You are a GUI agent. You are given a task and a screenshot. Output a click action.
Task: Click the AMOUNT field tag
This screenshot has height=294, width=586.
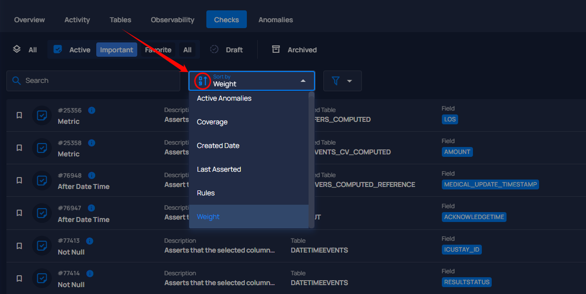tap(457, 152)
